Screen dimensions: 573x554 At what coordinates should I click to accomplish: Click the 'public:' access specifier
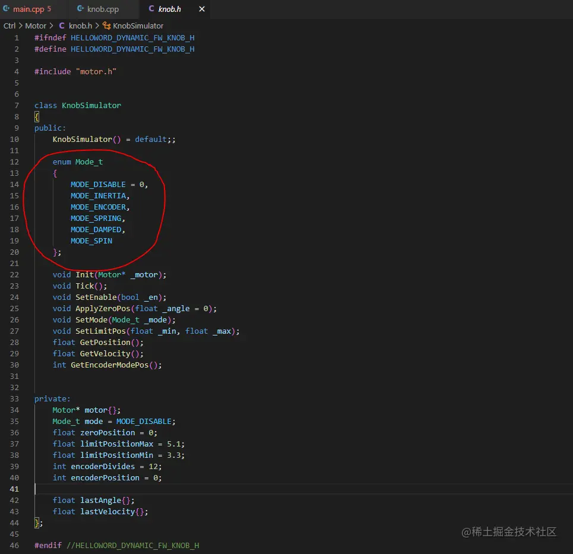pos(50,128)
